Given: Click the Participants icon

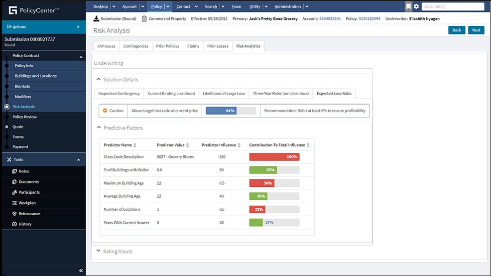Looking at the screenshot, I should [x=14, y=192].
